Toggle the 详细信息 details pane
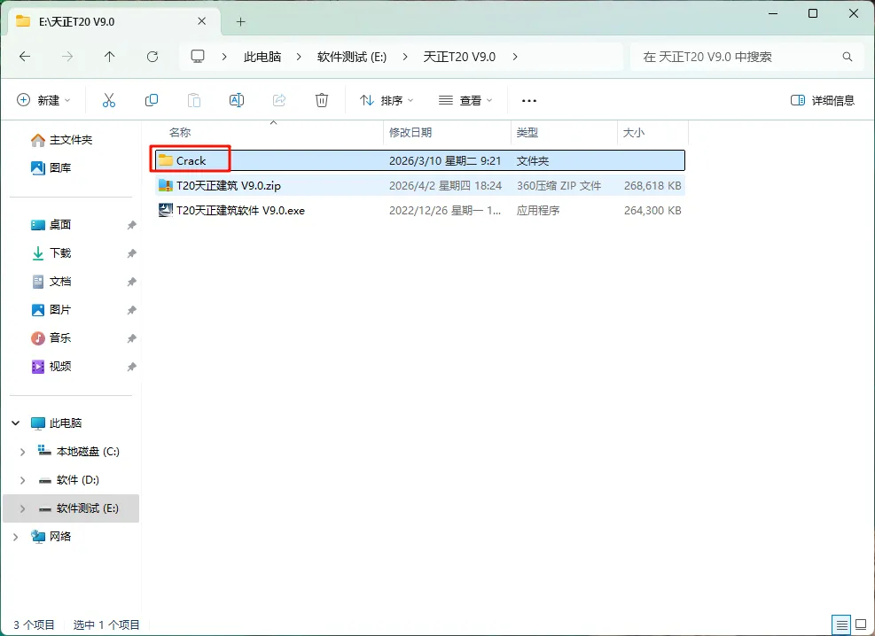 823,100
